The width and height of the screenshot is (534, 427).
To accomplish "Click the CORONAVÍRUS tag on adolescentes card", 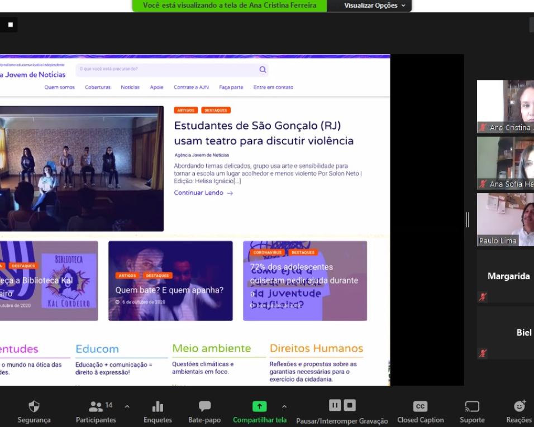I will click(268, 252).
